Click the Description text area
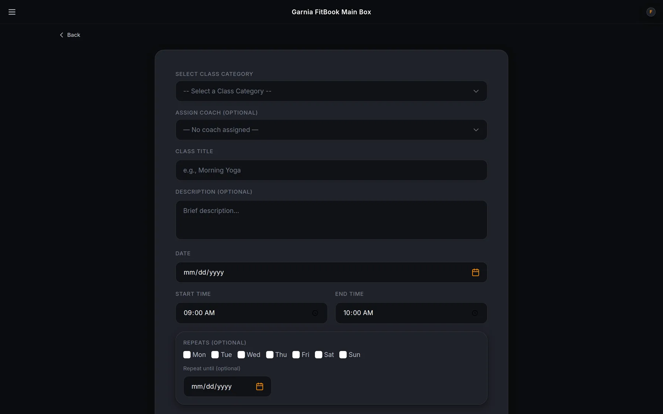This screenshot has width=663, height=414. (x=331, y=220)
